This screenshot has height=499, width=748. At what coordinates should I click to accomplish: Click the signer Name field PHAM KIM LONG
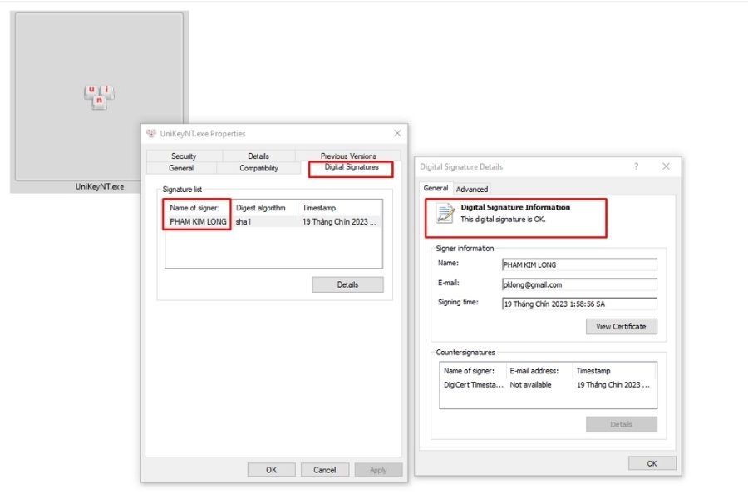pos(579,264)
